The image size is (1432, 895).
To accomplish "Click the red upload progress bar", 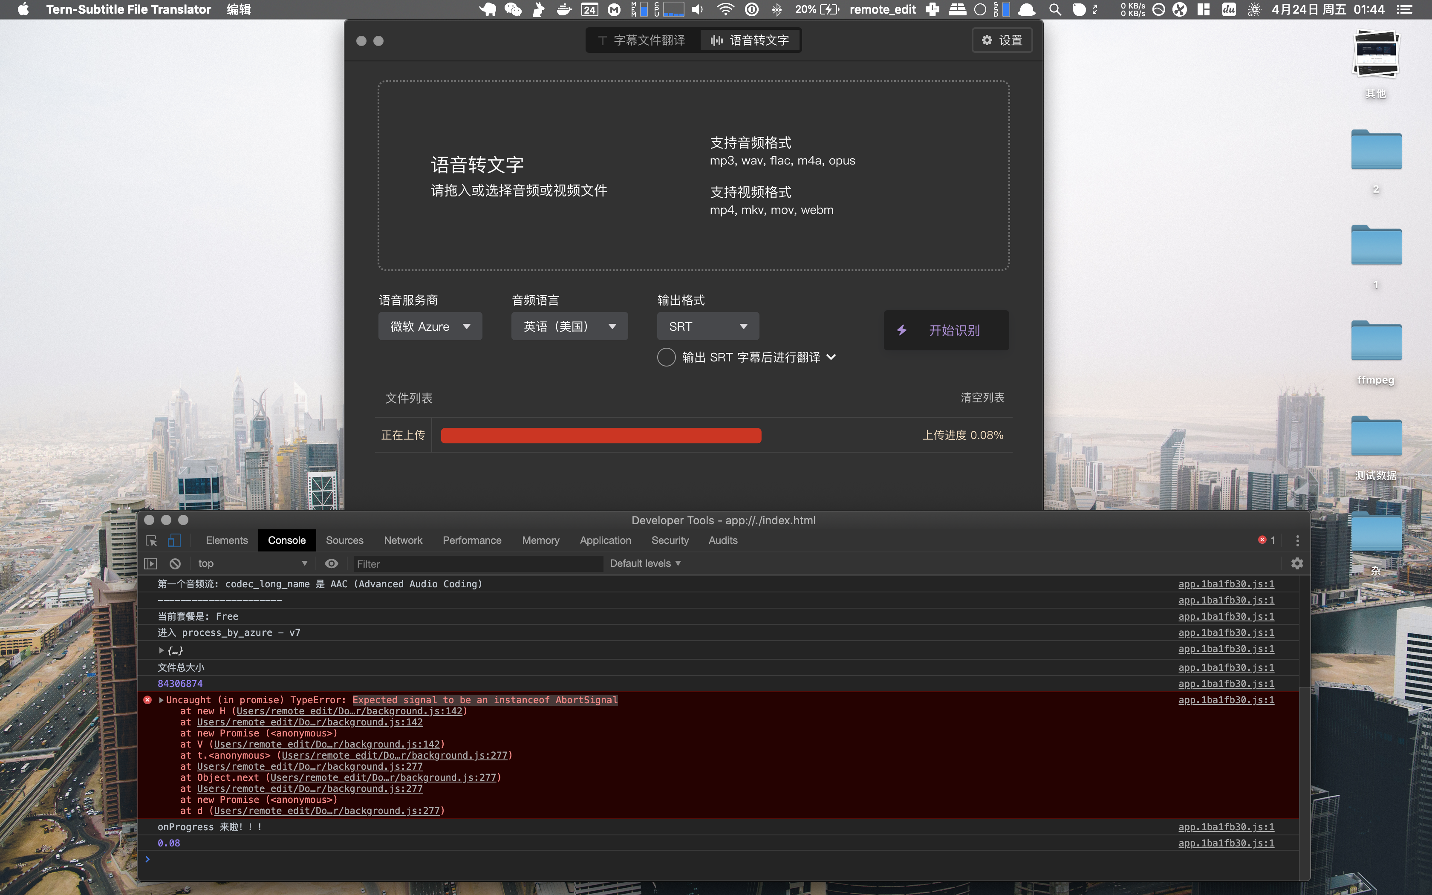I will [x=601, y=436].
